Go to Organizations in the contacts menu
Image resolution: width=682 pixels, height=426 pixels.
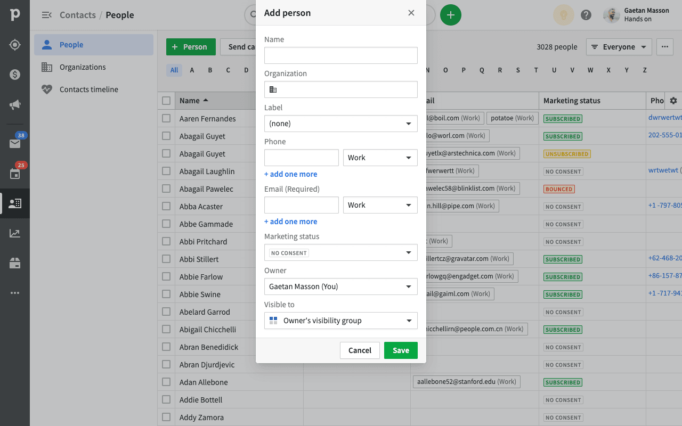[83, 67]
